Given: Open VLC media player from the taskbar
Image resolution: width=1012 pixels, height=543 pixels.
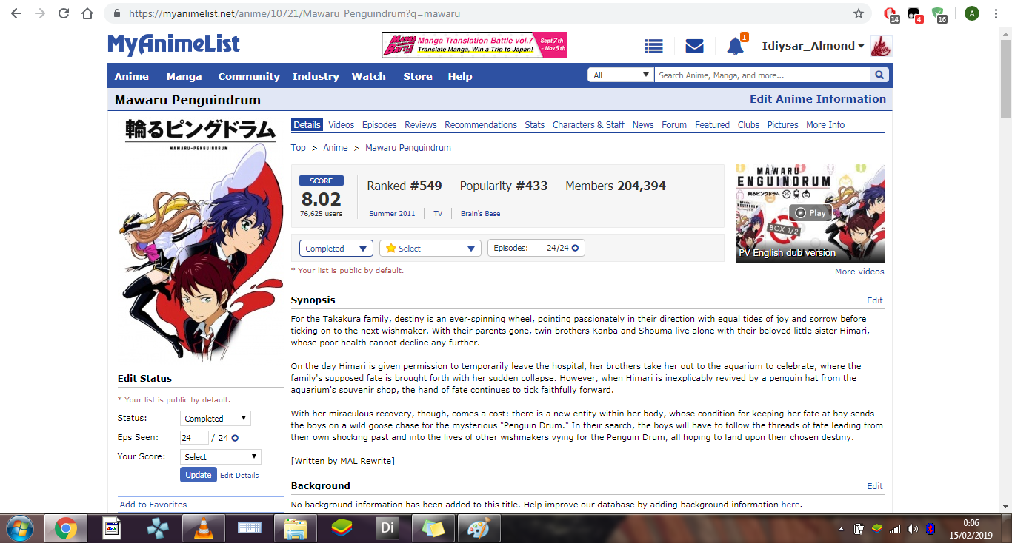Looking at the screenshot, I should point(204,528).
